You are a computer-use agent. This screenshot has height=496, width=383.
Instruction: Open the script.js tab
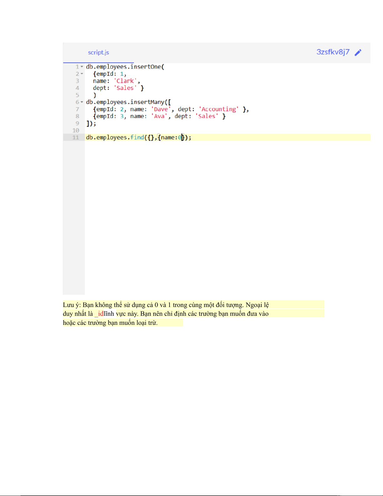[98, 53]
